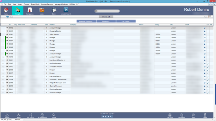Toggle the green flag on record 00363
The image size is (216, 121).
[x=5, y=38]
